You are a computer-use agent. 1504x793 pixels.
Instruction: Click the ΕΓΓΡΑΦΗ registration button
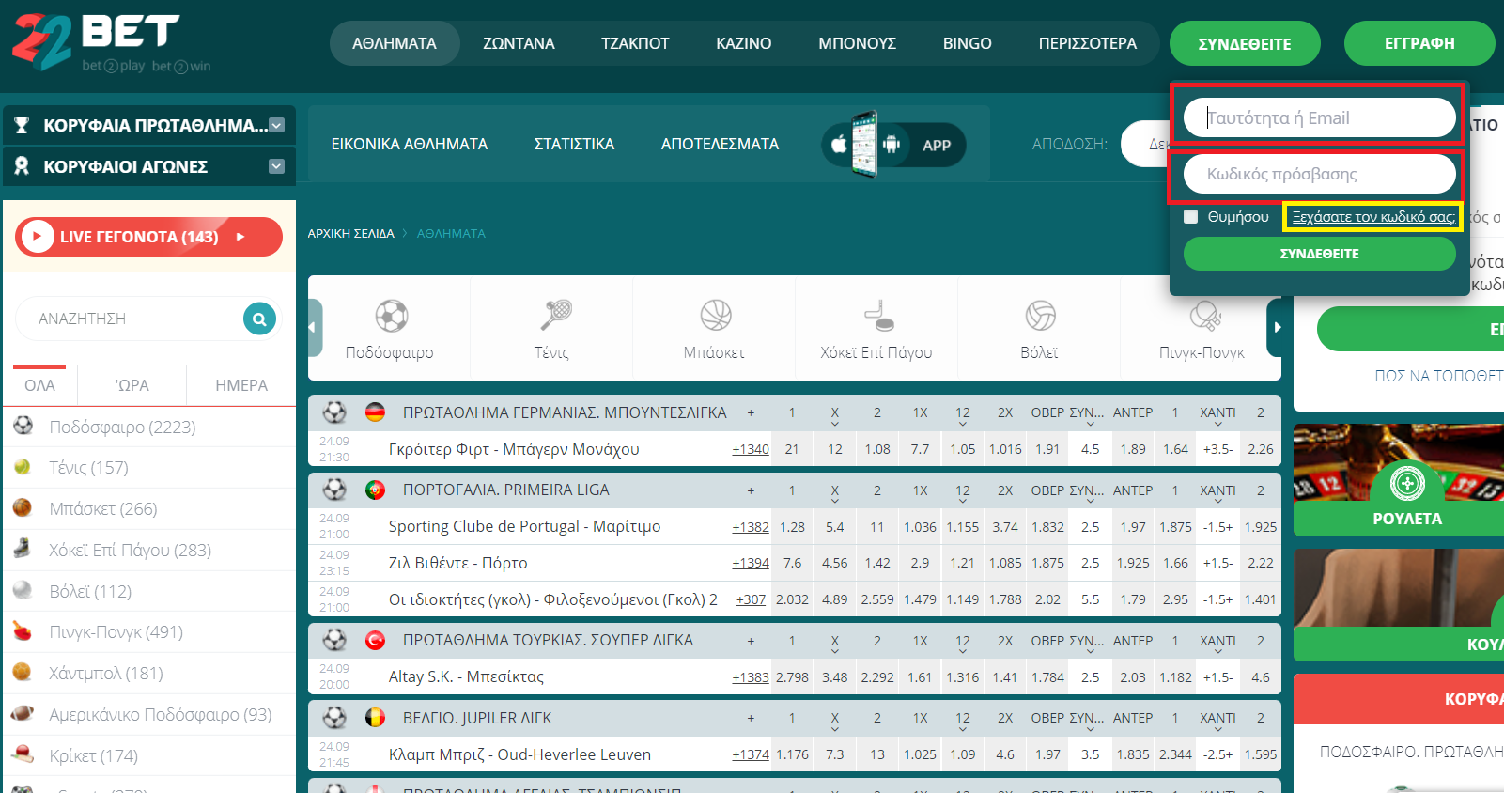[x=1419, y=43]
